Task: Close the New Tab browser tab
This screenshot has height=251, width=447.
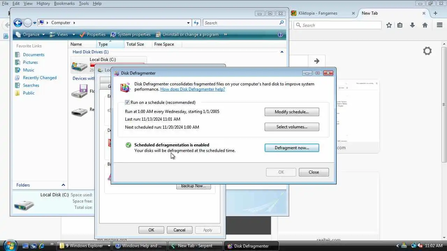Action: click(x=424, y=13)
